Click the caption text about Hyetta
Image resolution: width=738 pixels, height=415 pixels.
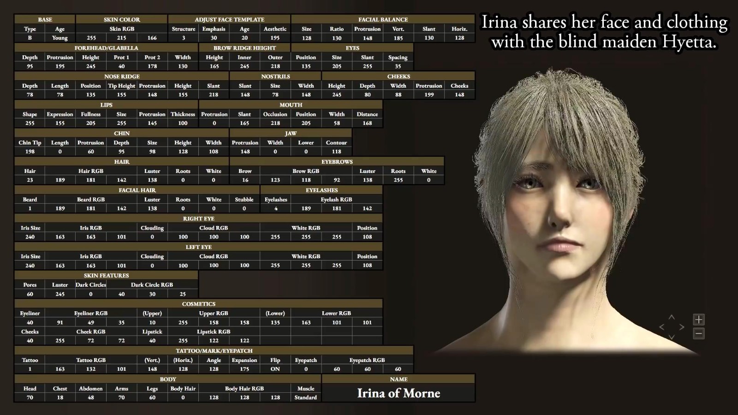point(604,32)
